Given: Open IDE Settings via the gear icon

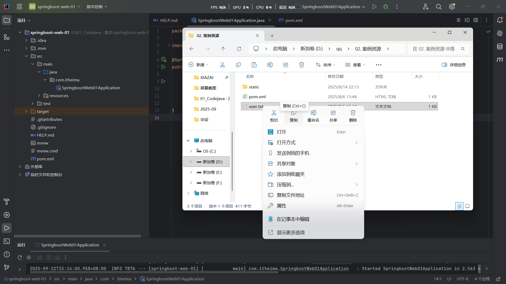Looking at the screenshot, I should pos(452,6).
